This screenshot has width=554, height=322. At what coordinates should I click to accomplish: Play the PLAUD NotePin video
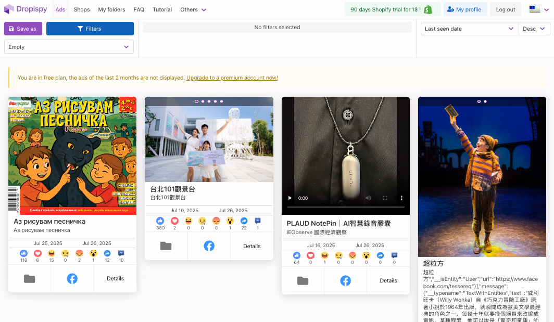pyautogui.click(x=289, y=198)
